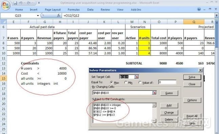Click range selector icon beside Changing Cells box

pyautogui.click(x=154, y=93)
